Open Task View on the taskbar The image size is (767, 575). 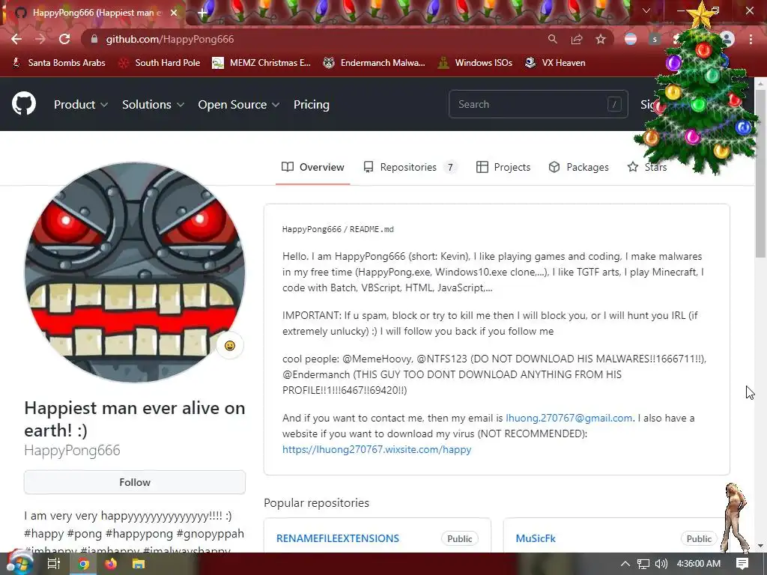[54, 564]
